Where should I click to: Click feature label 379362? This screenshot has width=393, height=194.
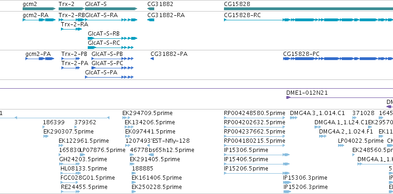point(85,122)
